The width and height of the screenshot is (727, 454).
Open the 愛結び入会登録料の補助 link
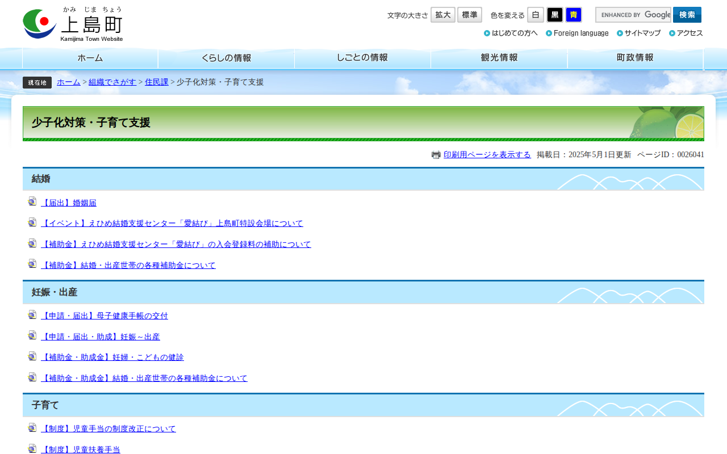pos(176,245)
